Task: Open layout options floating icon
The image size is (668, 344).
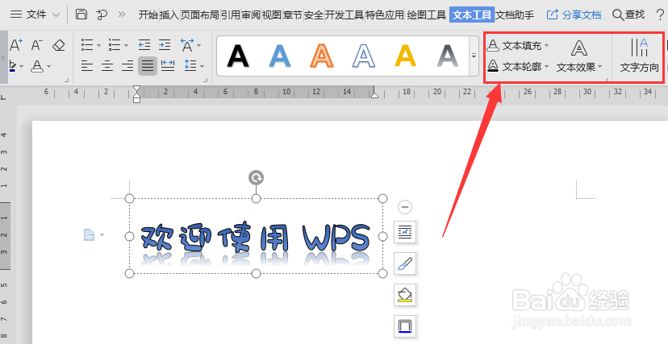Action: tap(405, 232)
